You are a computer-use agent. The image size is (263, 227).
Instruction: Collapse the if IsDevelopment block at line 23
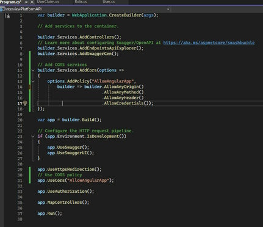click(33, 137)
